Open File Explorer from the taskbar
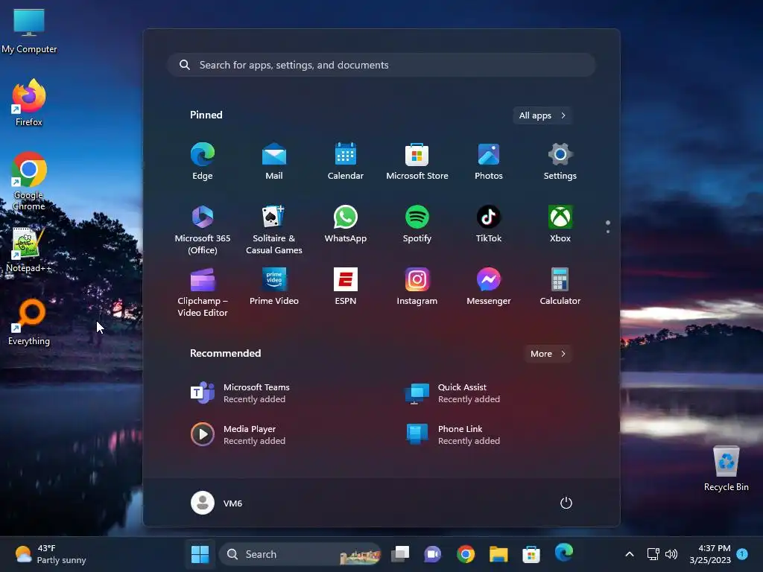The image size is (763, 572). 498,554
